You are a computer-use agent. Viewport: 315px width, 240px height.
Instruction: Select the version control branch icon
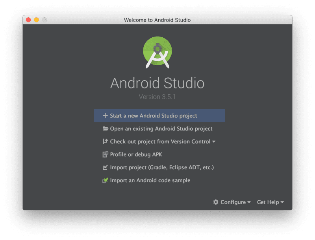click(x=105, y=141)
